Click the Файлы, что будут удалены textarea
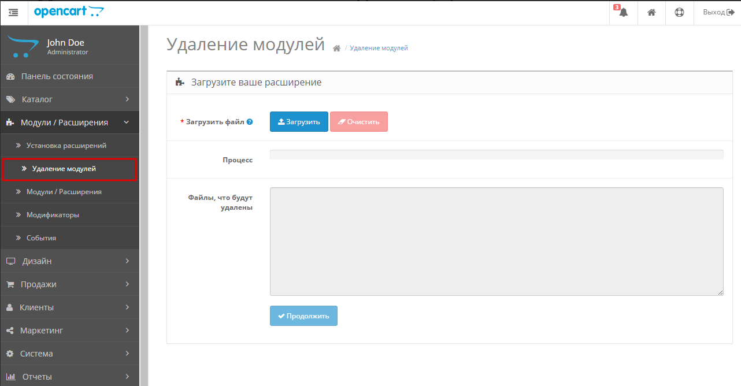Image resolution: width=741 pixels, height=386 pixels. pyautogui.click(x=496, y=241)
